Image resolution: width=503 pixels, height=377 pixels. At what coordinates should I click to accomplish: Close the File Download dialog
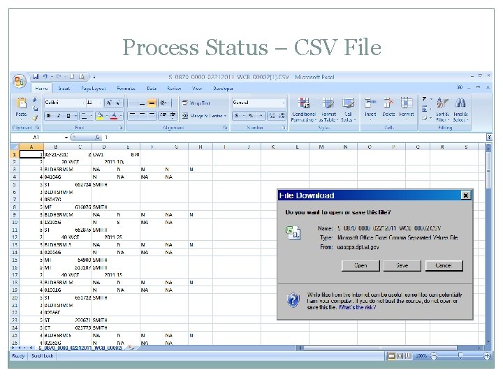465,195
